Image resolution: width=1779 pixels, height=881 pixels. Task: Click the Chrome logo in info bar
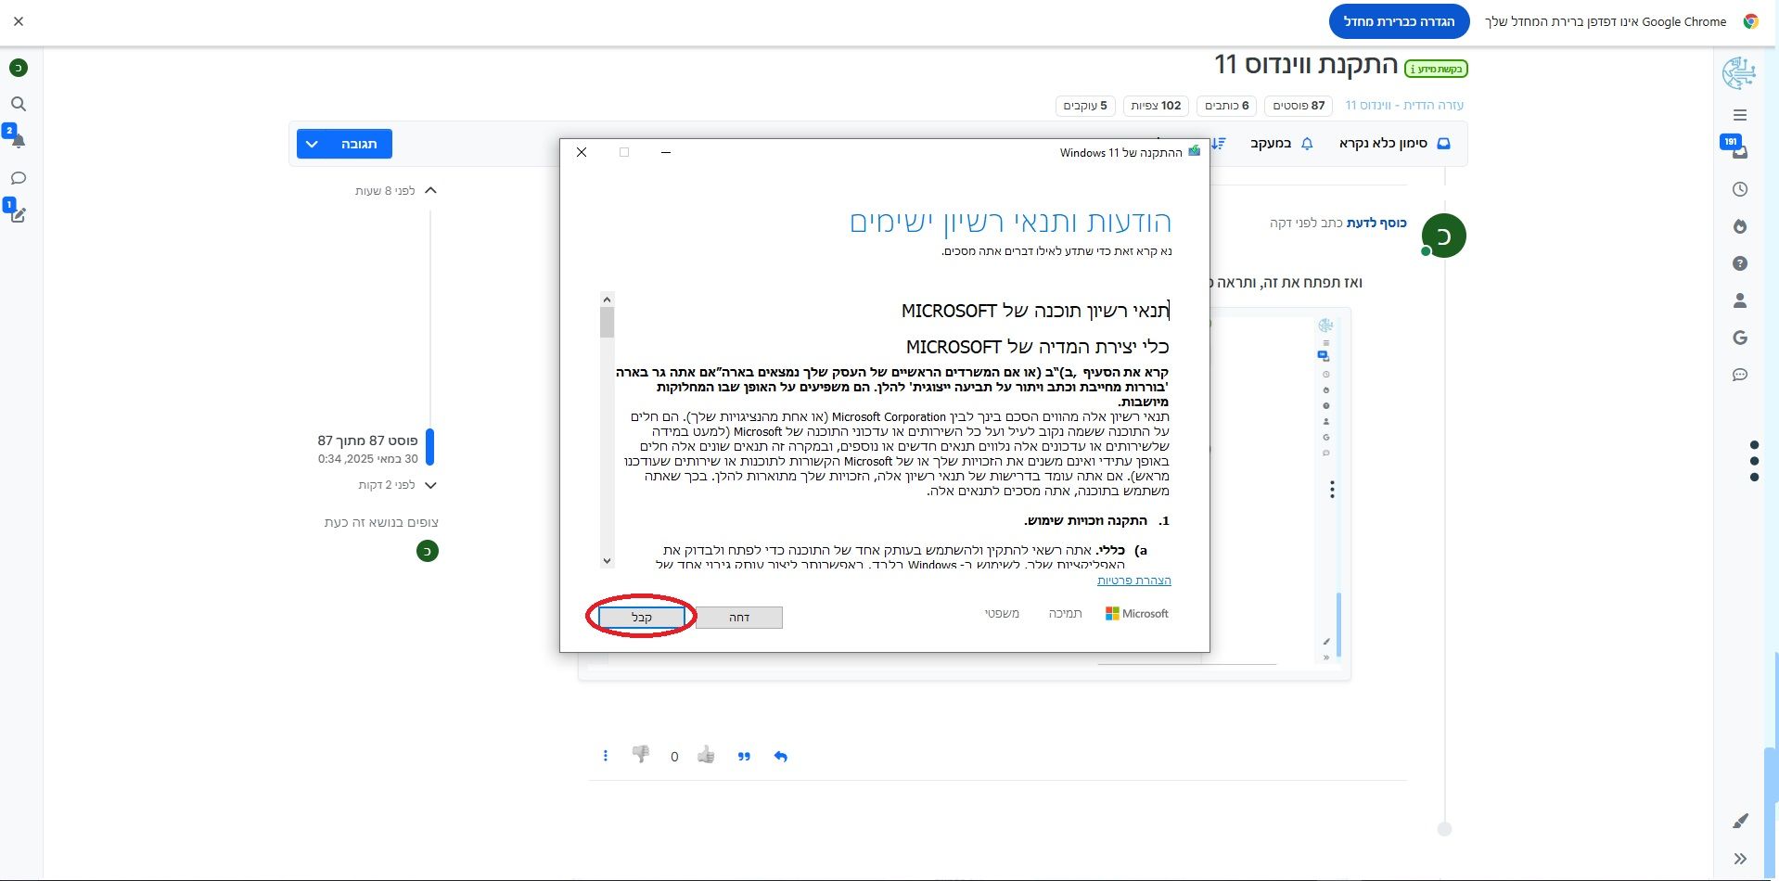(x=1751, y=21)
